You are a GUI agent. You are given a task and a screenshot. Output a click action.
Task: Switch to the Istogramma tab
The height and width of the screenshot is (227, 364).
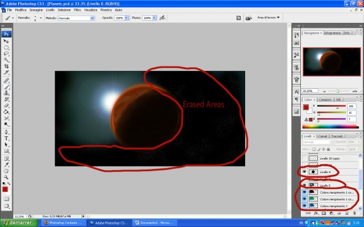click(x=332, y=33)
